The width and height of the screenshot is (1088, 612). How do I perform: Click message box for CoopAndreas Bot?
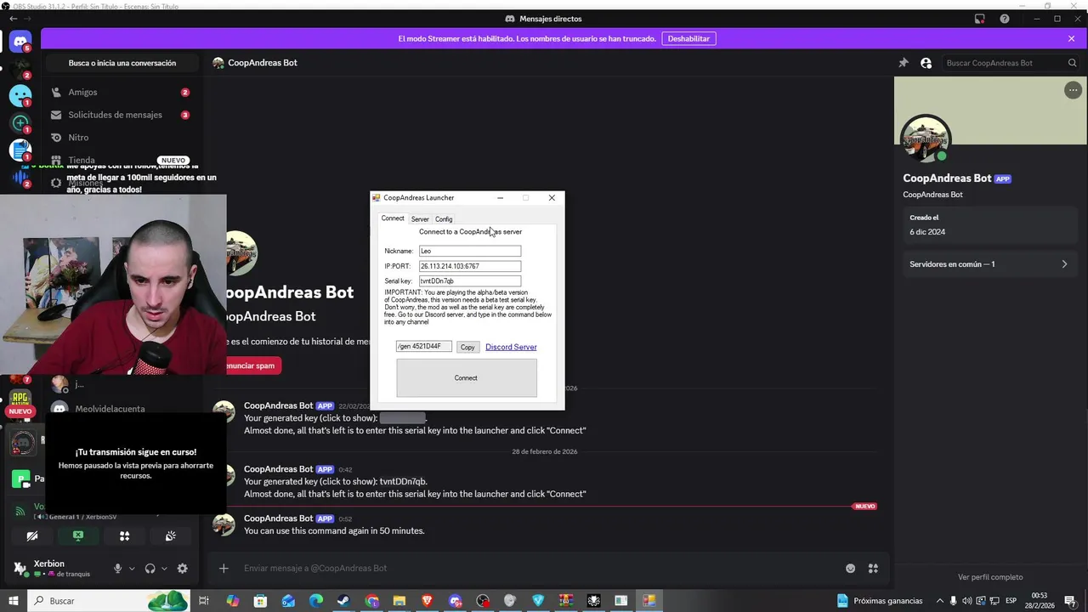click(x=535, y=569)
